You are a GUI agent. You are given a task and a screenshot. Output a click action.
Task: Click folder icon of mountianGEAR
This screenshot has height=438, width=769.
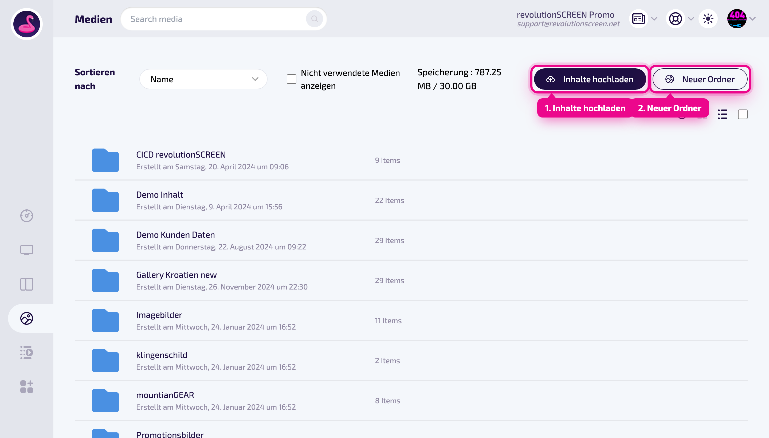tap(105, 400)
